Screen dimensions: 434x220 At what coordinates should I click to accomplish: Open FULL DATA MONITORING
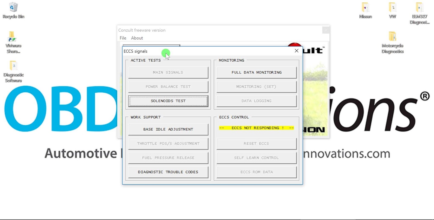(257, 72)
